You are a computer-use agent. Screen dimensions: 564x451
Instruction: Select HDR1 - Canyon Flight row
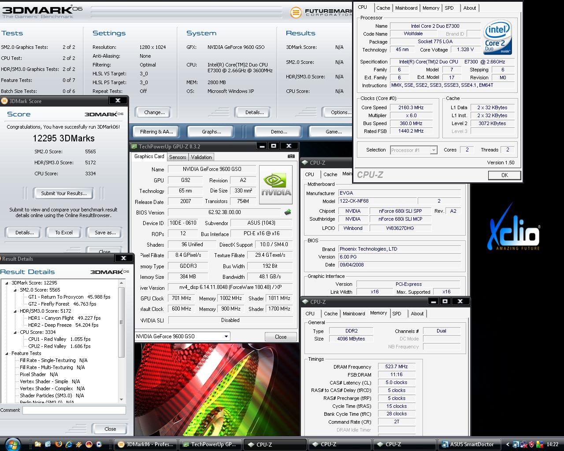(x=64, y=318)
